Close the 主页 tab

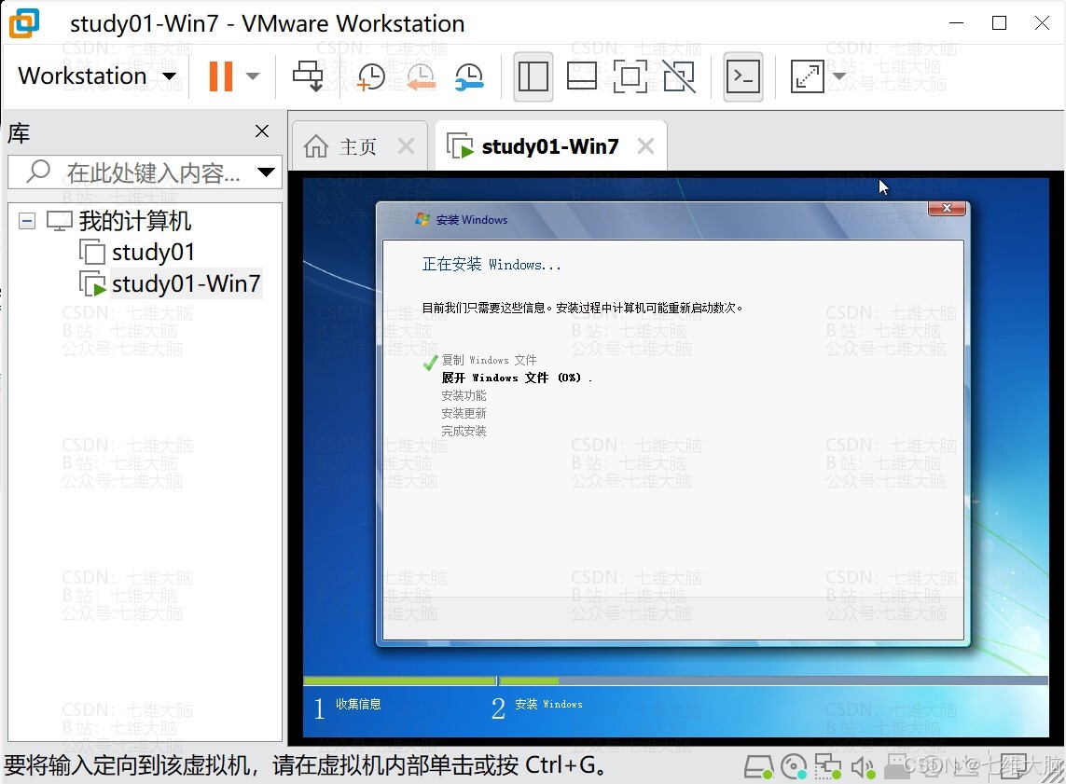[406, 146]
